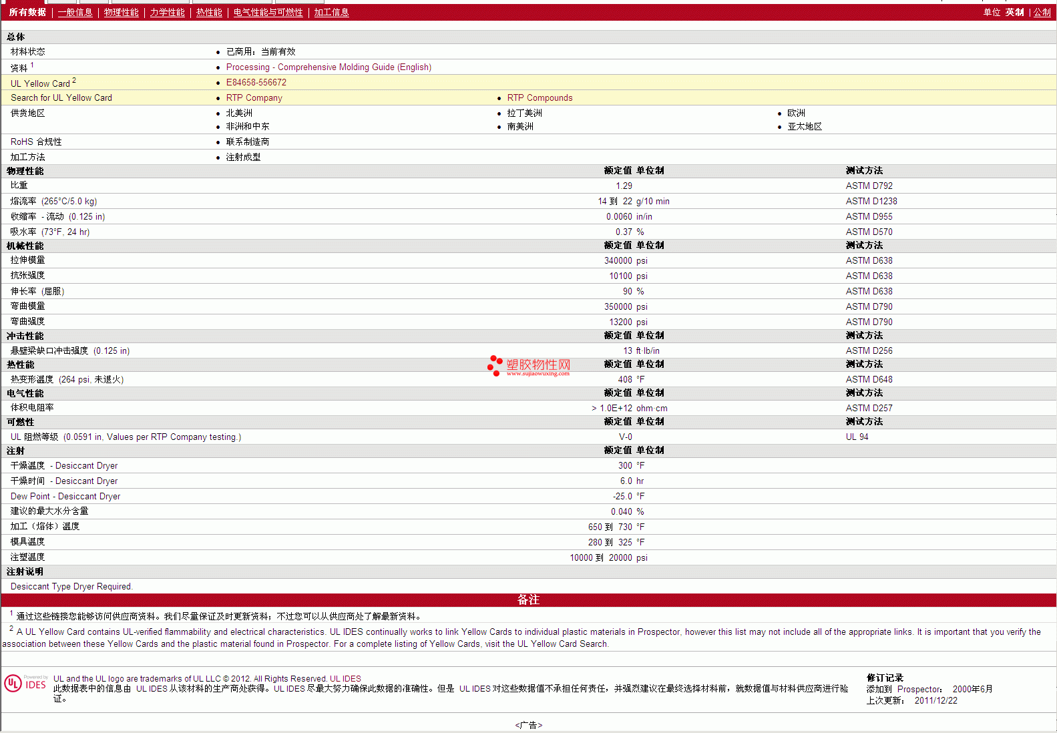Click ASTM D648 test method
The height and width of the screenshot is (733, 1057).
tap(869, 379)
